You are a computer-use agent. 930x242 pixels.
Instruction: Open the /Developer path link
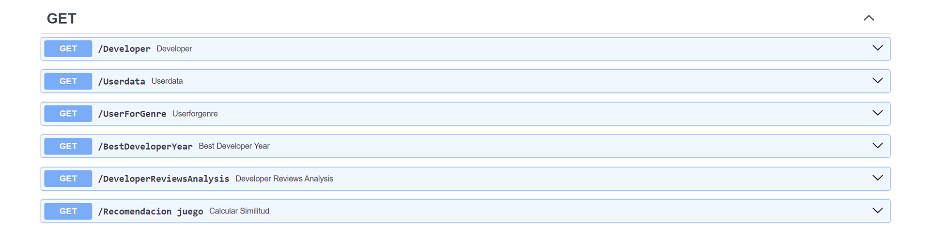tap(124, 49)
